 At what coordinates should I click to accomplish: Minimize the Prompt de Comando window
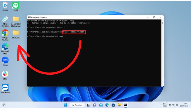click(x=148, y=17)
